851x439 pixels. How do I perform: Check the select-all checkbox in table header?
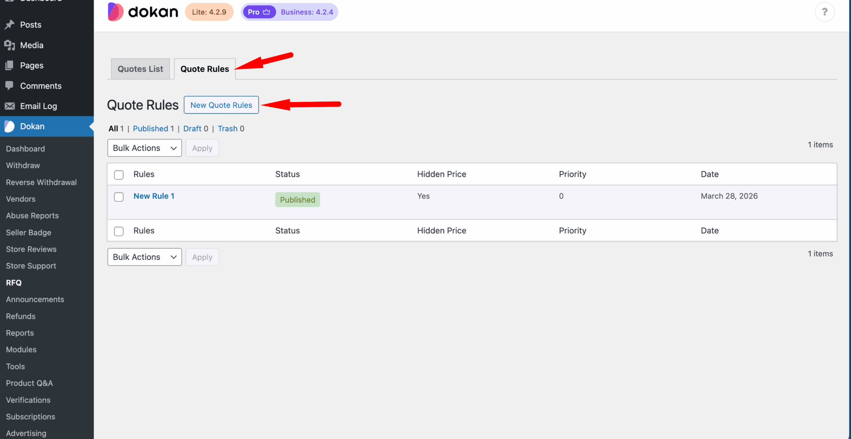(119, 175)
